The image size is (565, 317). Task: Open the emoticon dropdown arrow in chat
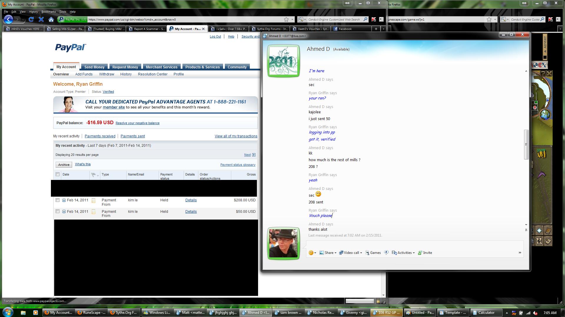point(315,253)
